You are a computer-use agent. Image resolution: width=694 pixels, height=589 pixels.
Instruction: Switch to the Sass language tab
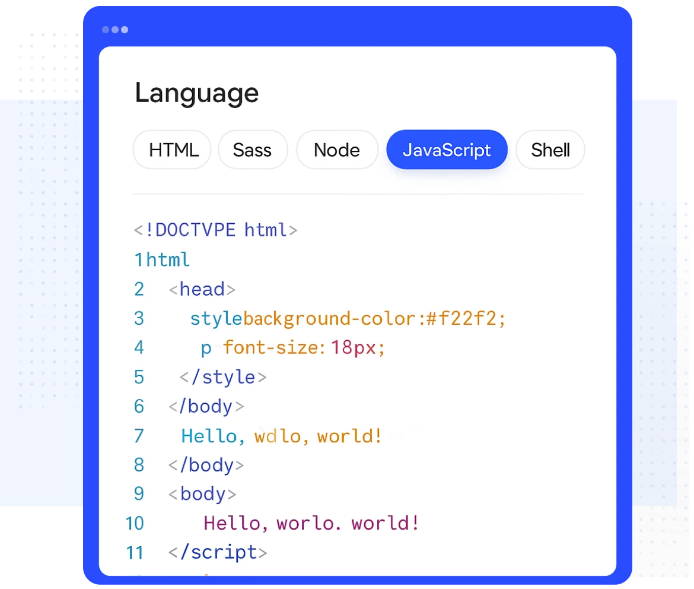252,150
